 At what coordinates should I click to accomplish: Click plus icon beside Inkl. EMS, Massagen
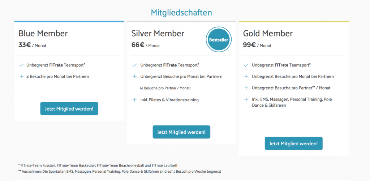point(246,99)
